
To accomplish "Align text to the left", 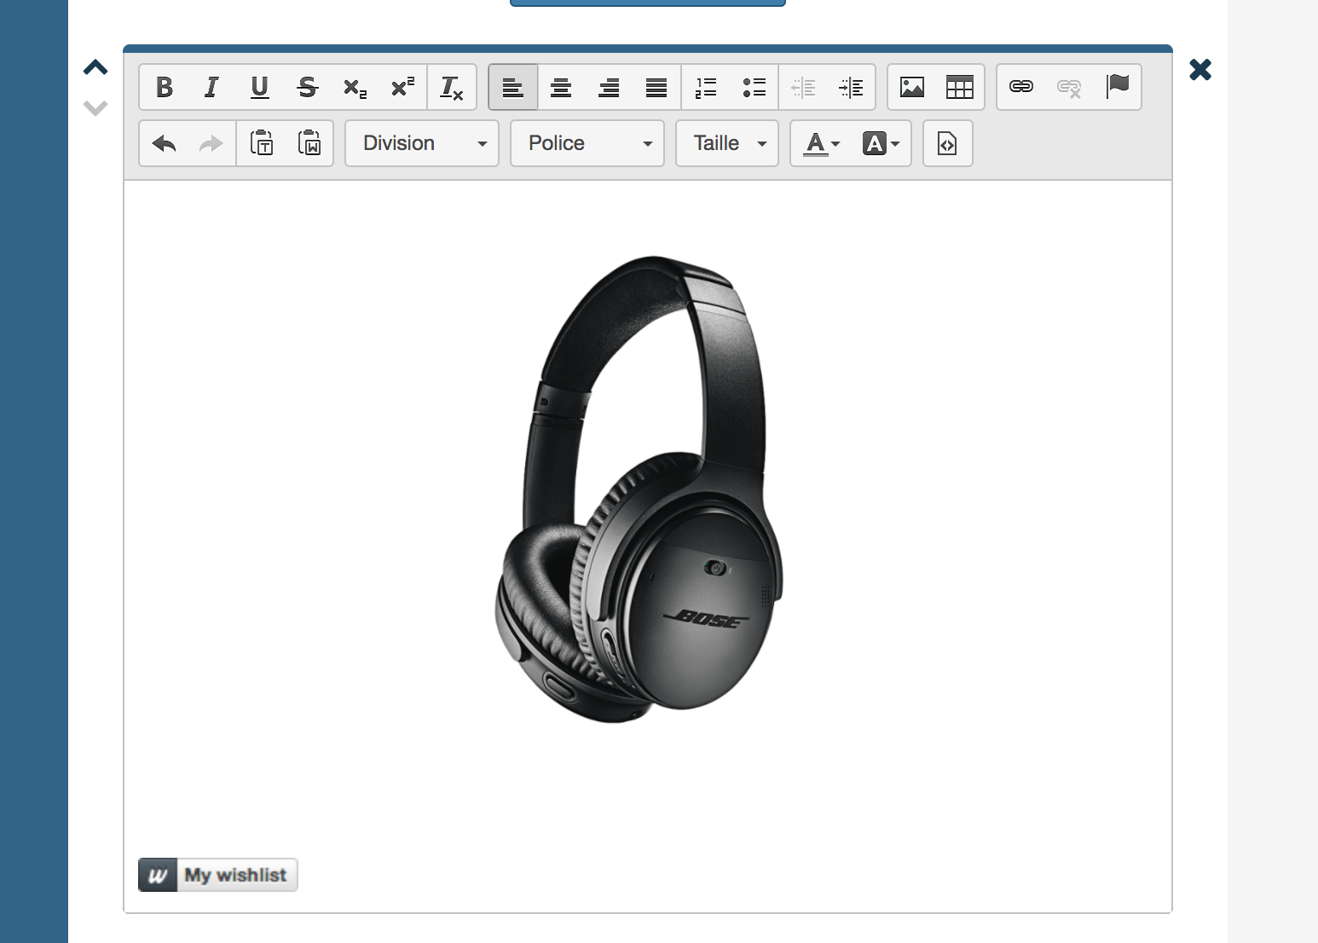I will click(513, 87).
